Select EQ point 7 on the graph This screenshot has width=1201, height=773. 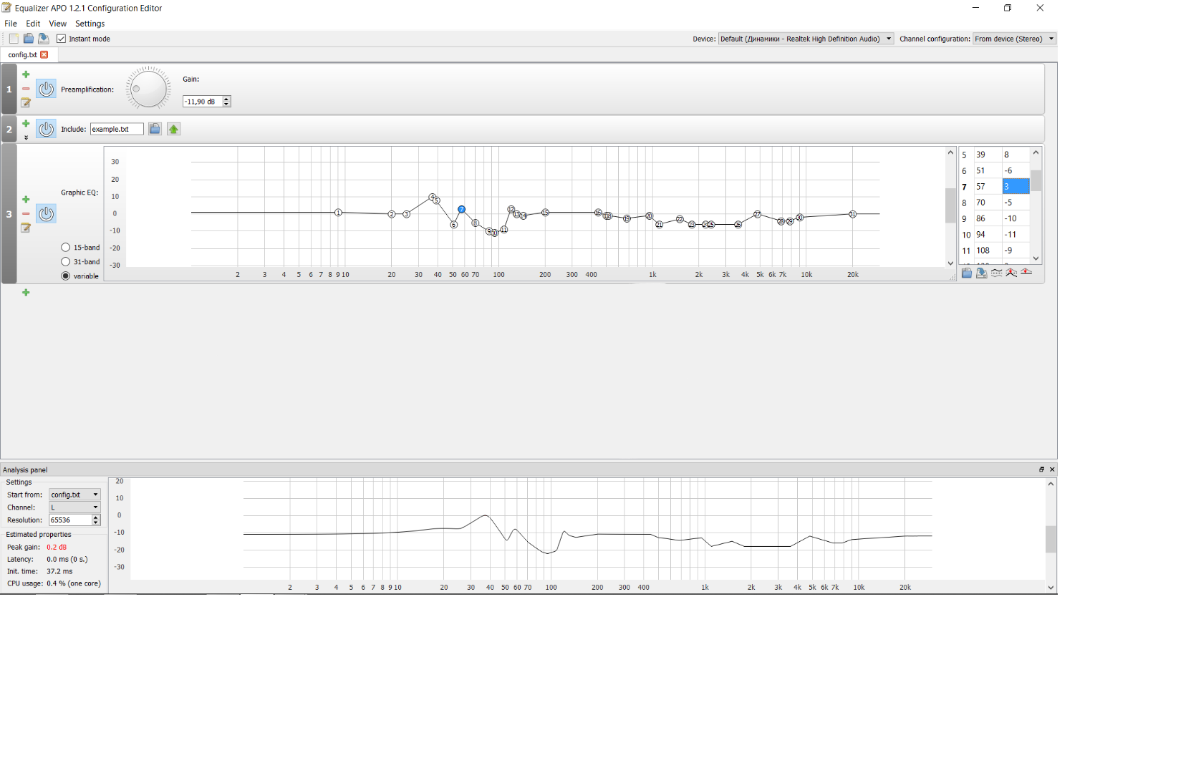pos(462,210)
